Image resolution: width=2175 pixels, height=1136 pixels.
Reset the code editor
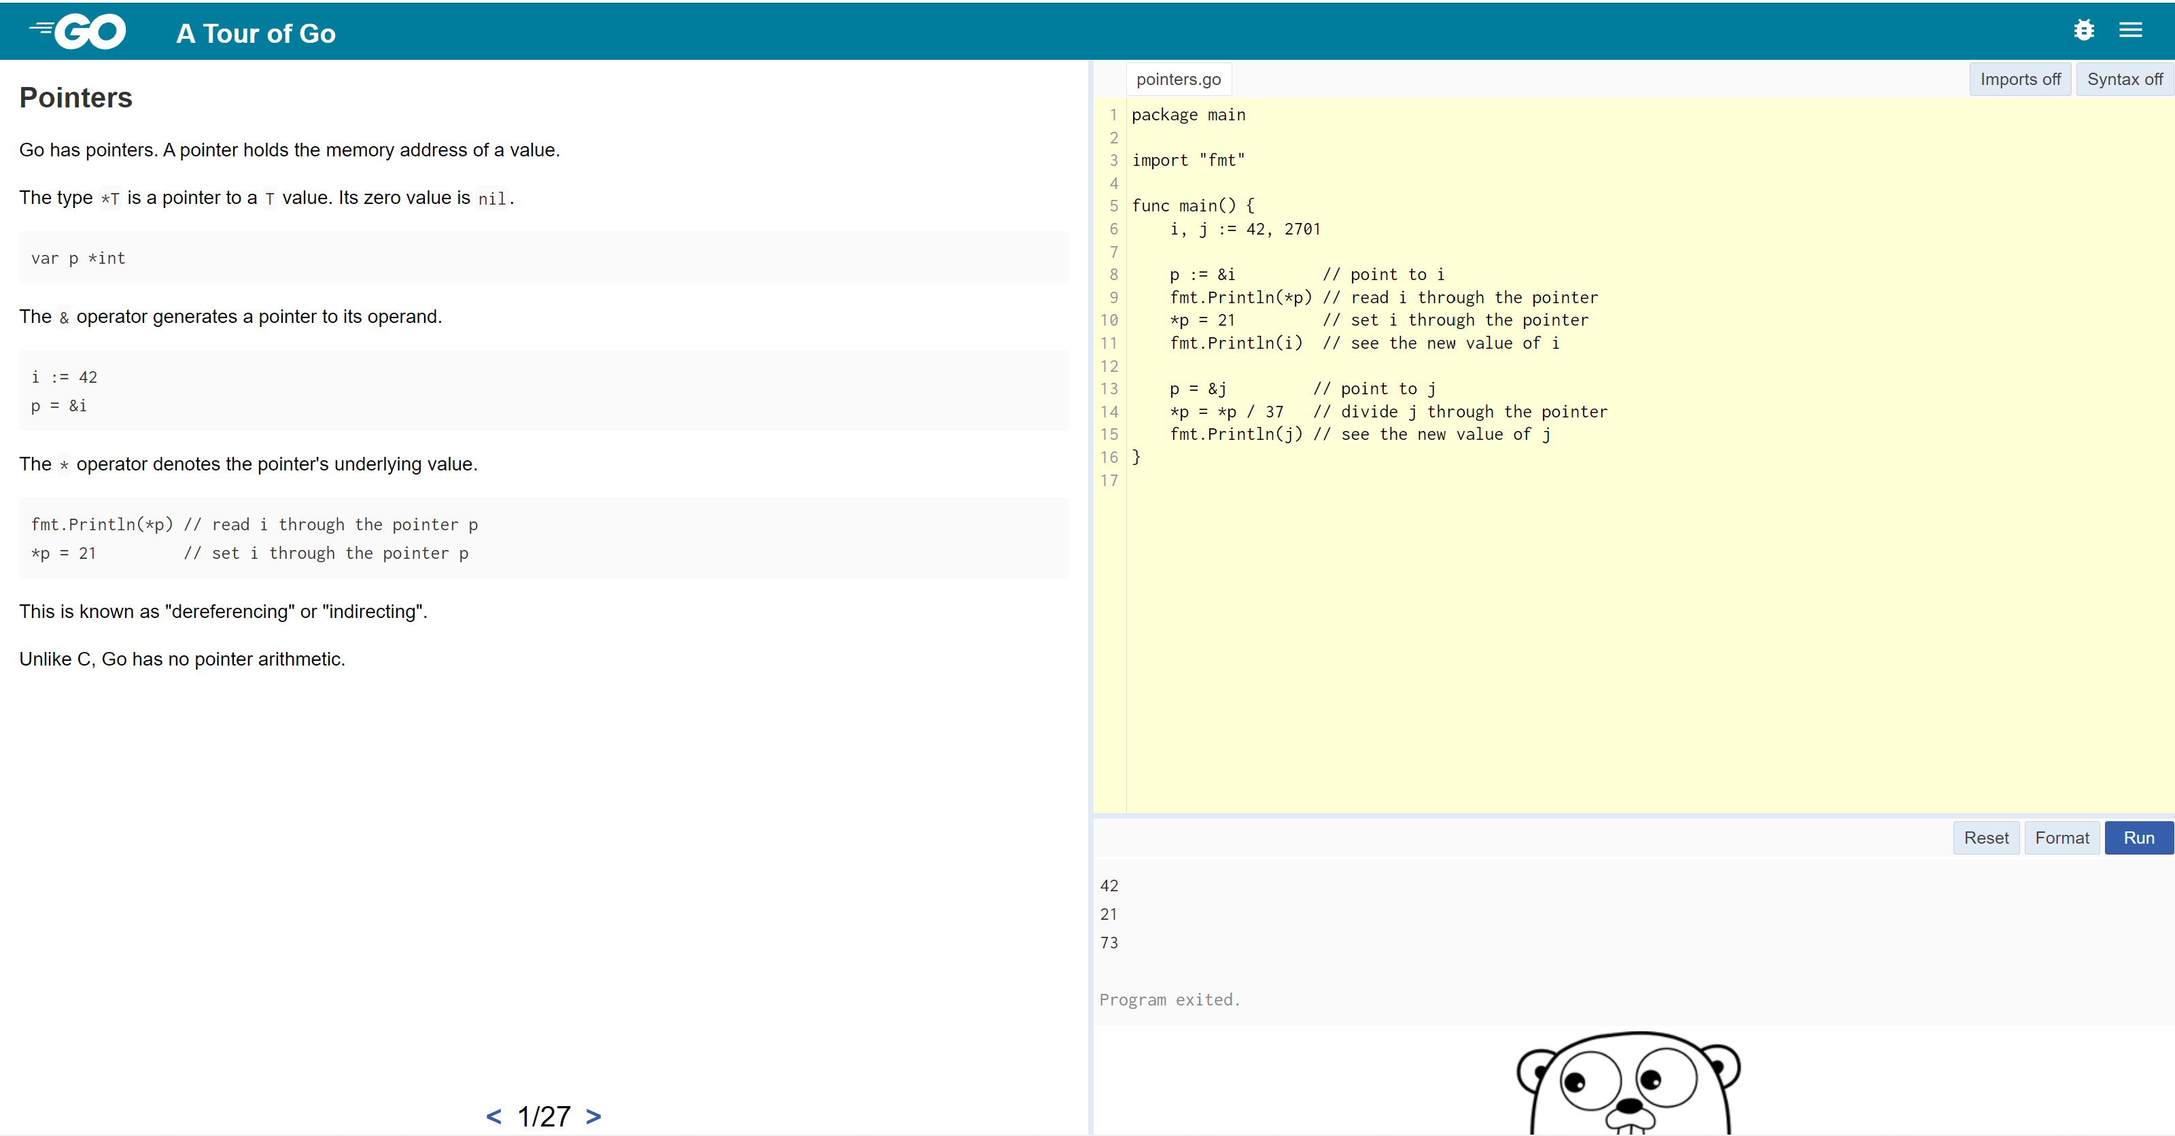(x=1985, y=838)
